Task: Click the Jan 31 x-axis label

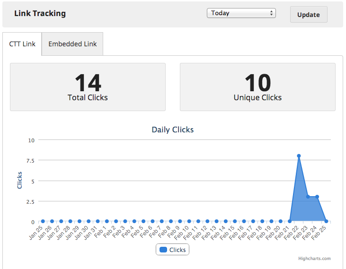Action: click(90, 233)
